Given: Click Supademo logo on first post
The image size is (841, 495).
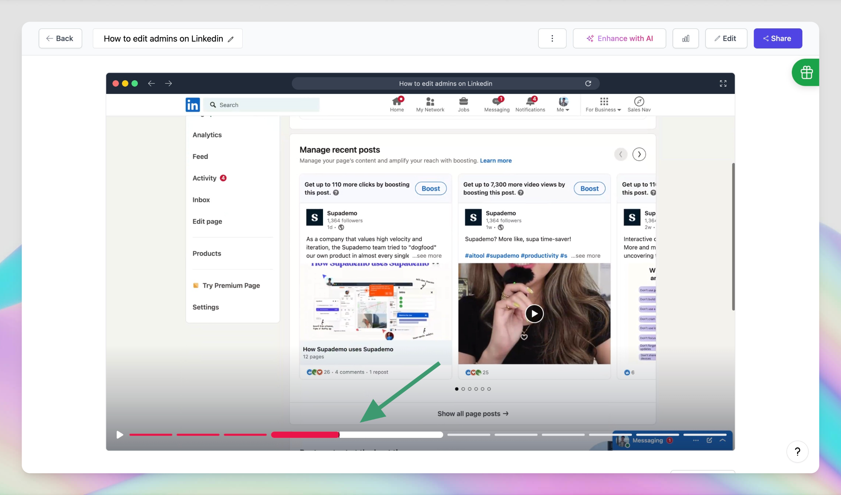Looking at the screenshot, I should (315, 217).
